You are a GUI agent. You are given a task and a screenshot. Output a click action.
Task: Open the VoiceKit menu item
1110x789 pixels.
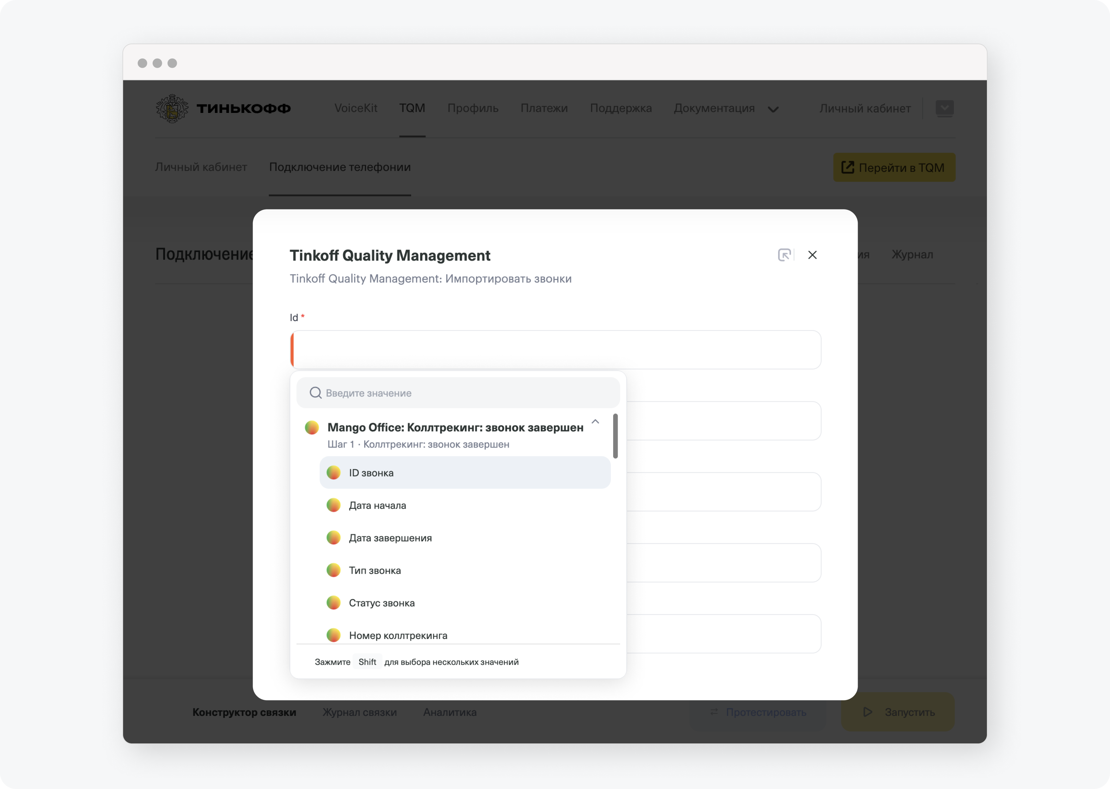(x=356, y=108)
